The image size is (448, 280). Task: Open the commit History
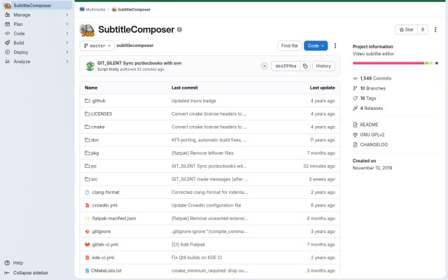[323, 66]
